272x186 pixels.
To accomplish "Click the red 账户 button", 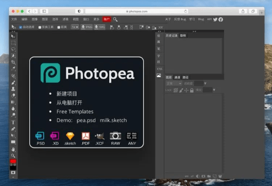I will 107,19.
